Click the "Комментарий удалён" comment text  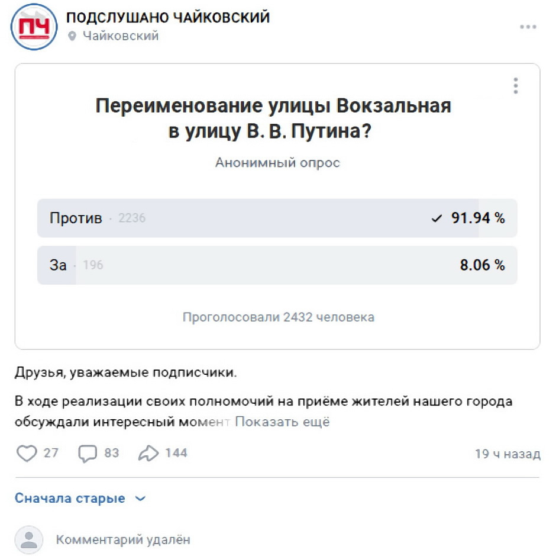pyautogui.click(x=123, y=539)
